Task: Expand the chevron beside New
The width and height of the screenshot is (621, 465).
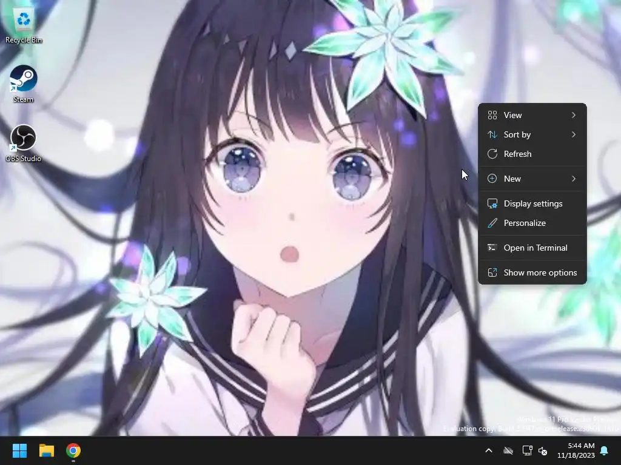Action: coord(574,179)
